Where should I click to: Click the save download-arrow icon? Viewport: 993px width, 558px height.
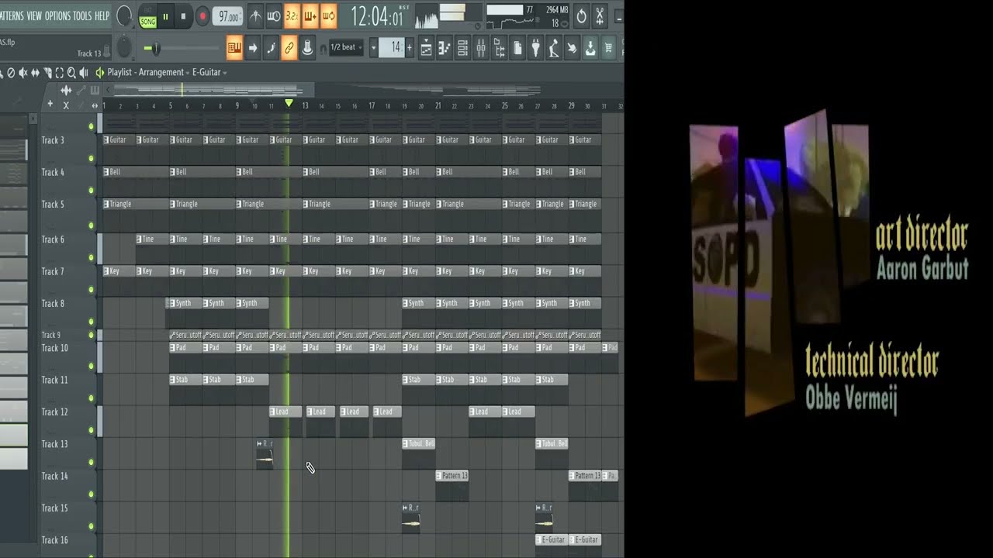pyautogui.click(x=590, y=48)
